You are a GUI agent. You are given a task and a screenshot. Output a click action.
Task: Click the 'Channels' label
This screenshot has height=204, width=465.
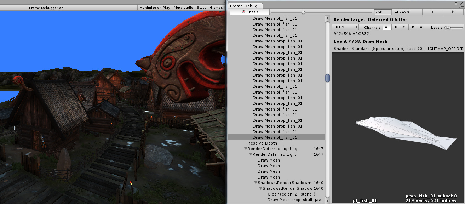(x=372, y=27)
